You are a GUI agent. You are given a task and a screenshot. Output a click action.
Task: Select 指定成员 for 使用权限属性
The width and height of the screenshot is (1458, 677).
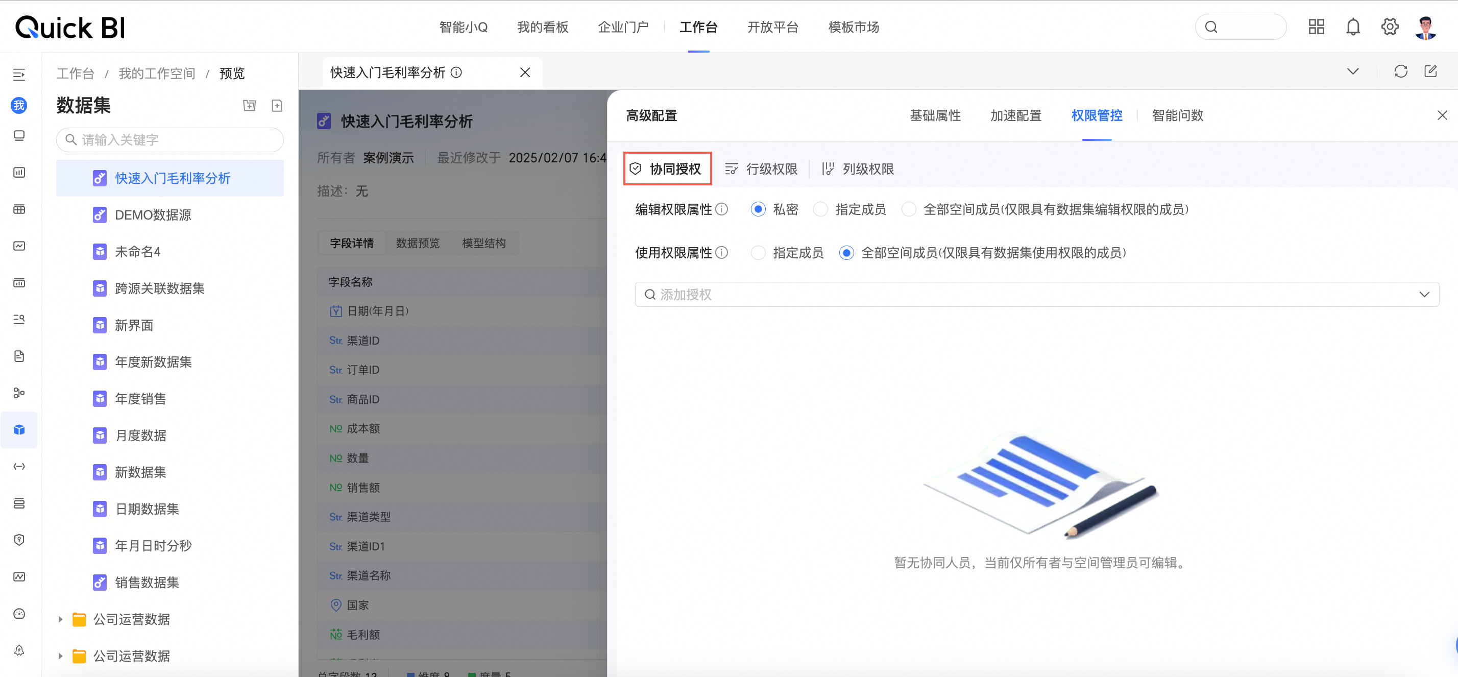click(758, 252)
